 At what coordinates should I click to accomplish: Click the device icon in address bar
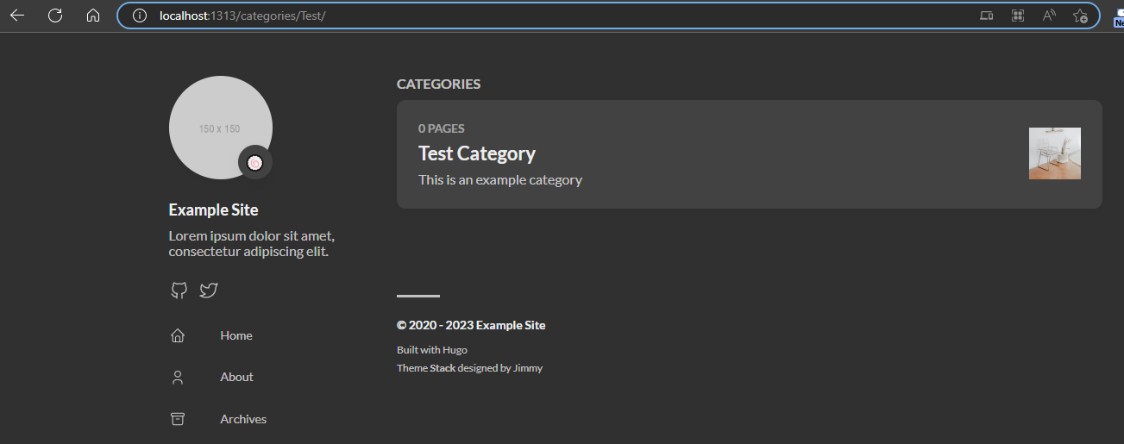987,16
